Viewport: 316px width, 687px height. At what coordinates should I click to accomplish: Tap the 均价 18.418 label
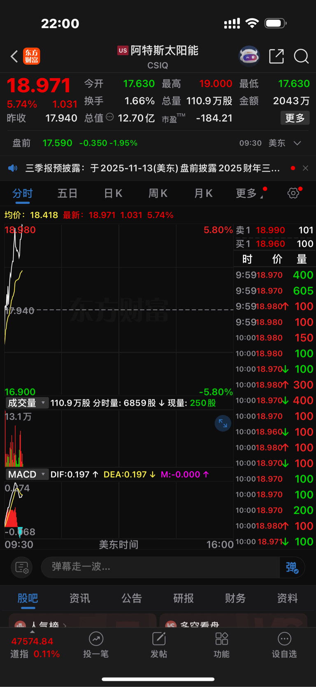[x=31, y=215]
